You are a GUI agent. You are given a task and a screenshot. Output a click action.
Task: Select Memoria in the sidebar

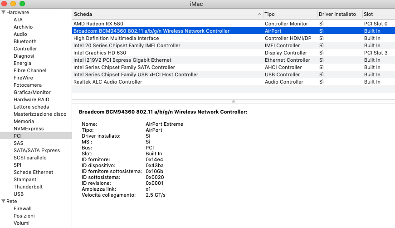24,121
